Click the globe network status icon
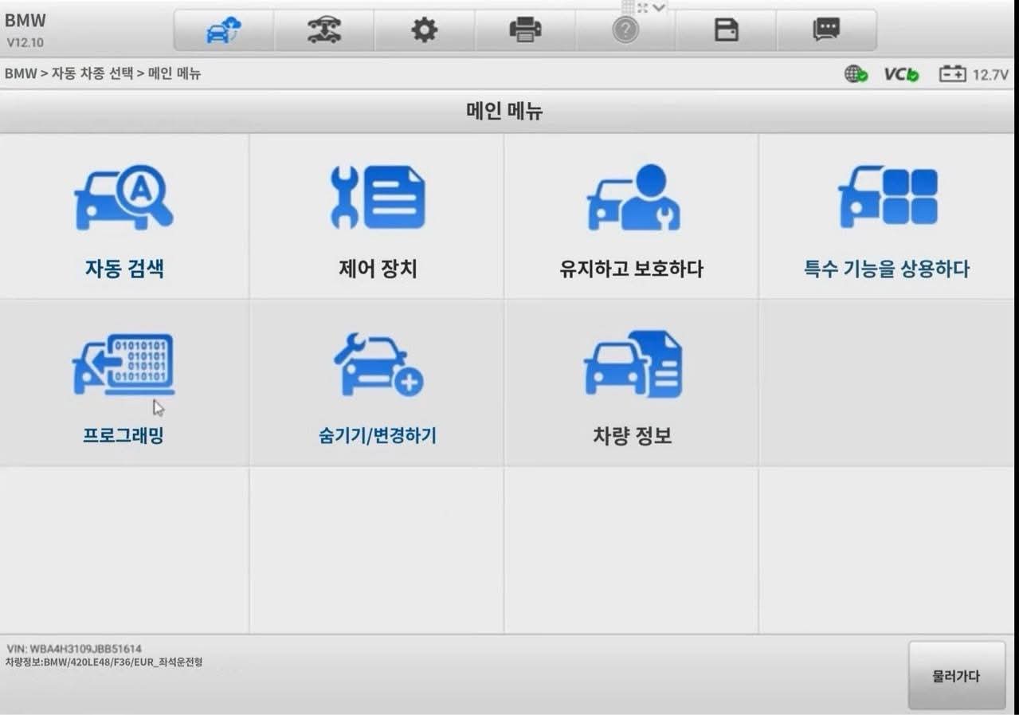Image resolution: width=1019 pixels, height=715 pixels. click(856, 74)
